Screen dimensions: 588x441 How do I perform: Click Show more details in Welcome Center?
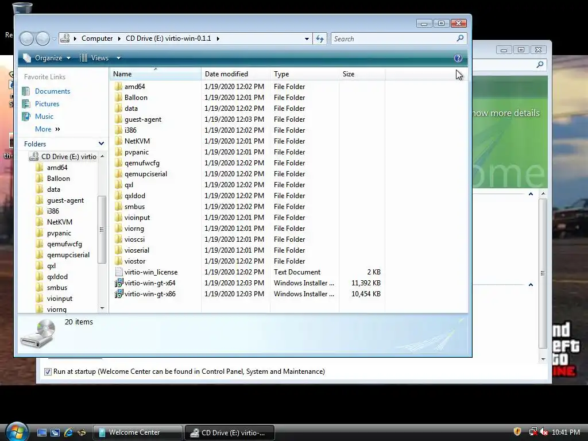click(x=506, y=113)
